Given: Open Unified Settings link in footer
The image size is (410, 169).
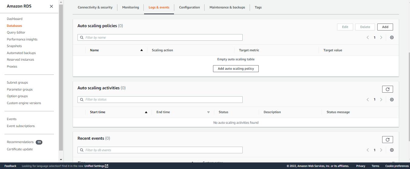Looking at the screenshot, I should (x=94, y=166).
